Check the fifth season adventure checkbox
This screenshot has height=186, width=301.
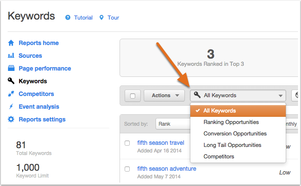127,169
